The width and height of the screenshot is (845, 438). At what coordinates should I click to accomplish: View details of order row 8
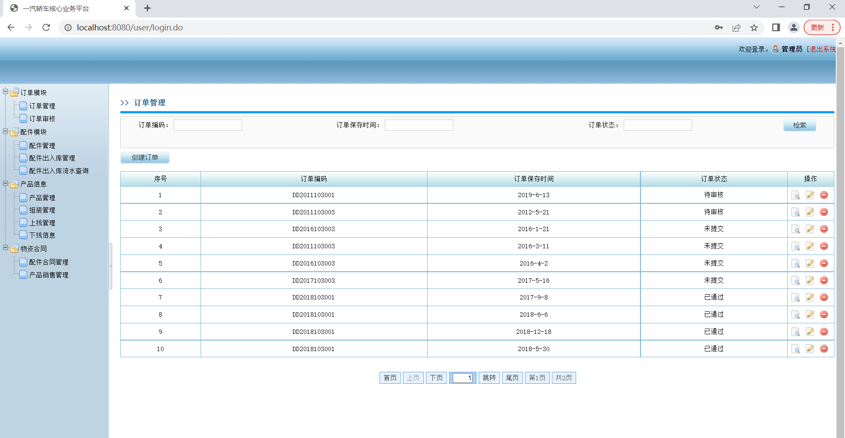click(x=796, y=315)
